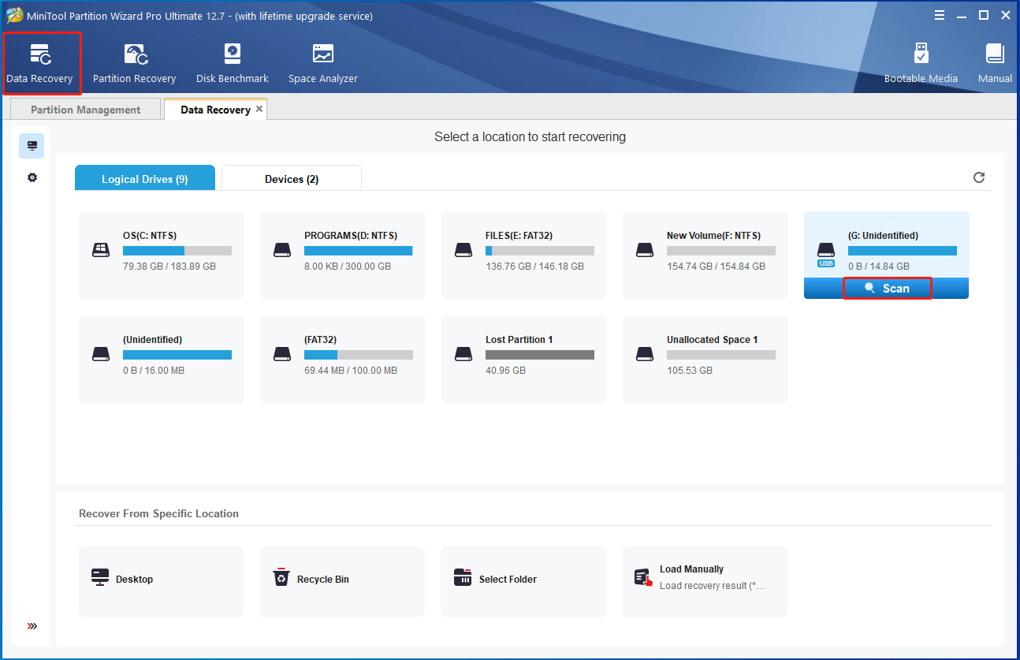Click the computer icon in left sidebar
This screenshot has height=660, width=1020.
coord(32,146)
